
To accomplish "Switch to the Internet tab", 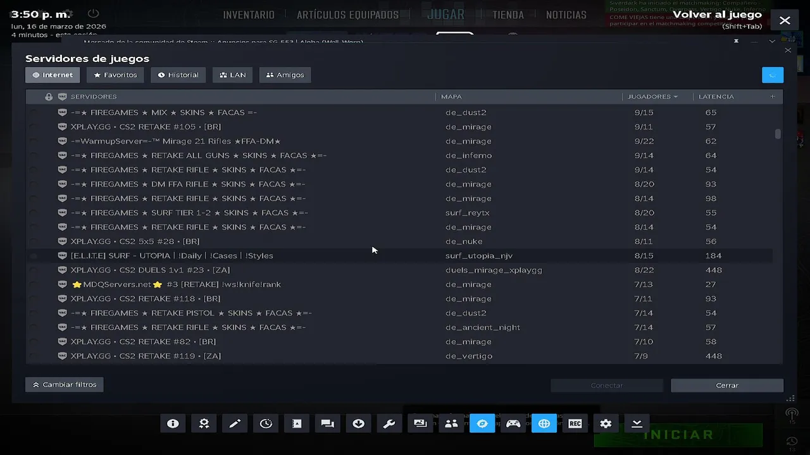I will (x=53, y=75).
